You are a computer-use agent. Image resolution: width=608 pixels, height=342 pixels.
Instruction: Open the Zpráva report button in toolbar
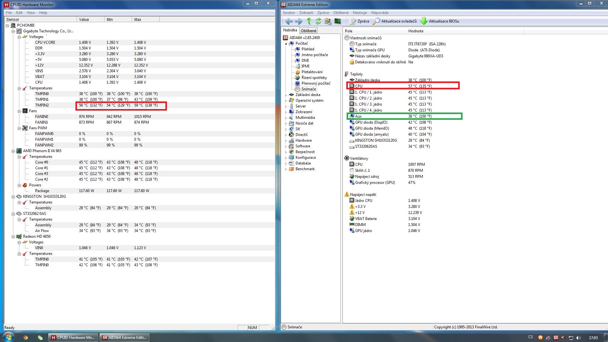coord(359,21)
